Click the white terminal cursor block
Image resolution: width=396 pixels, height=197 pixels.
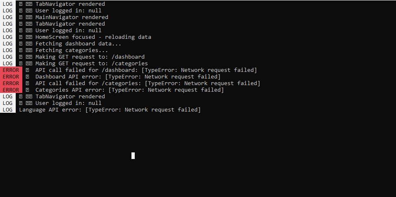click(133, 156)
